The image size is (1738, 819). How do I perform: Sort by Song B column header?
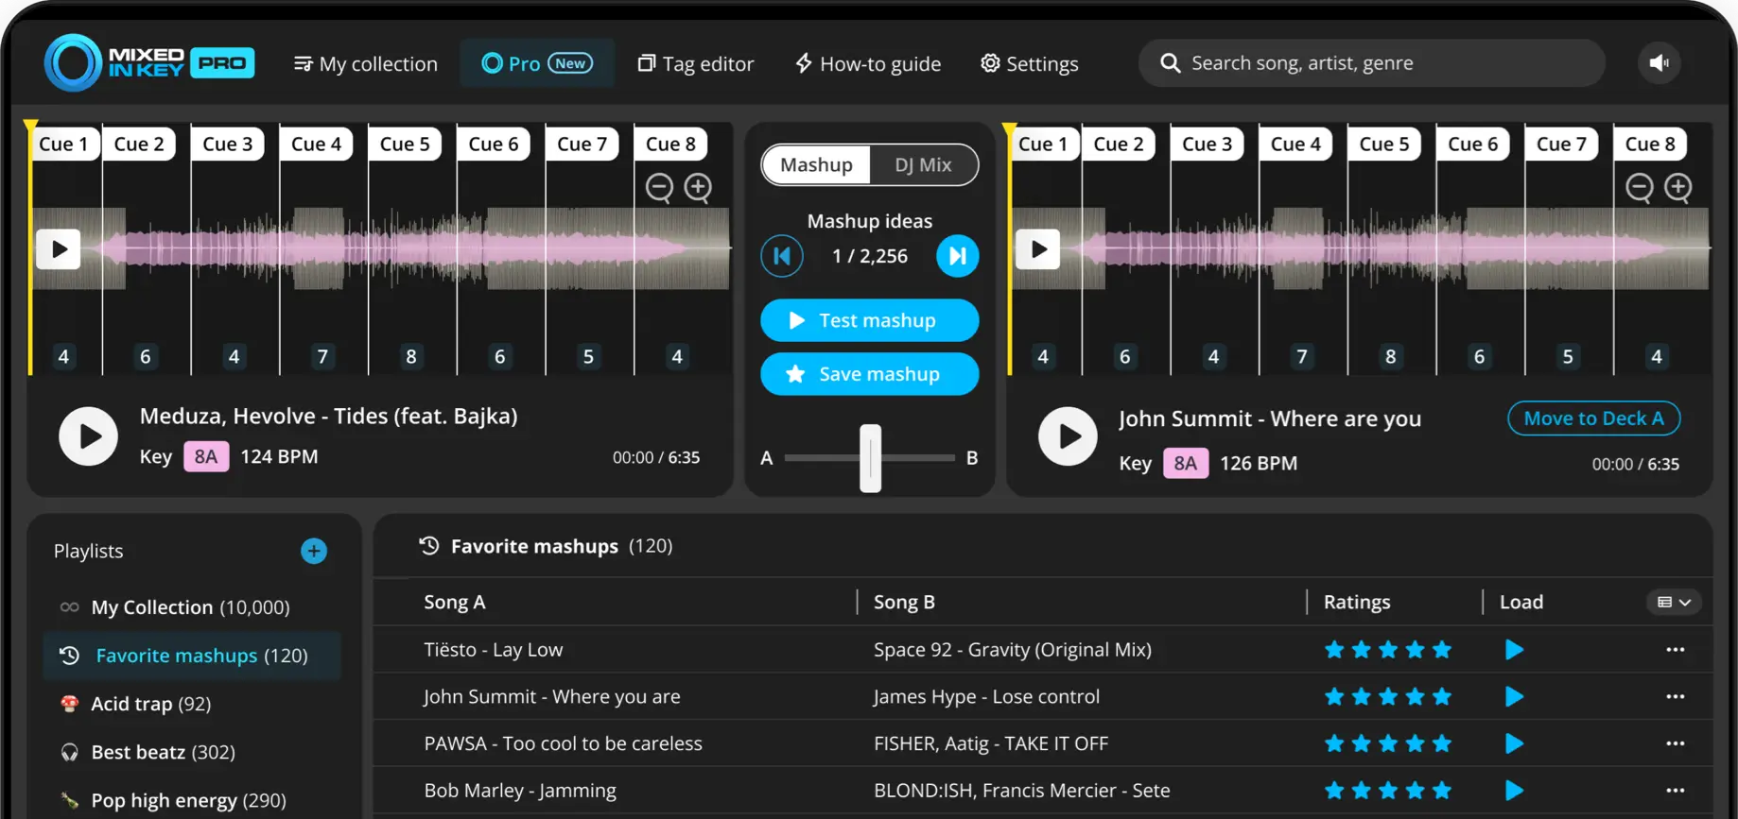point(904,602)
